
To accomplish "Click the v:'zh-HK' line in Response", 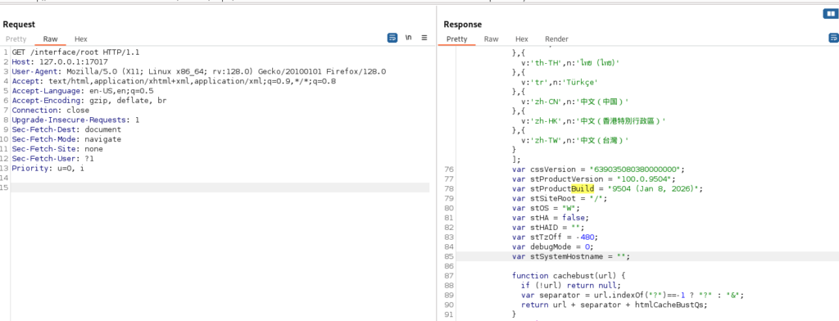I will pyautogui.click(x=593, y=120).
